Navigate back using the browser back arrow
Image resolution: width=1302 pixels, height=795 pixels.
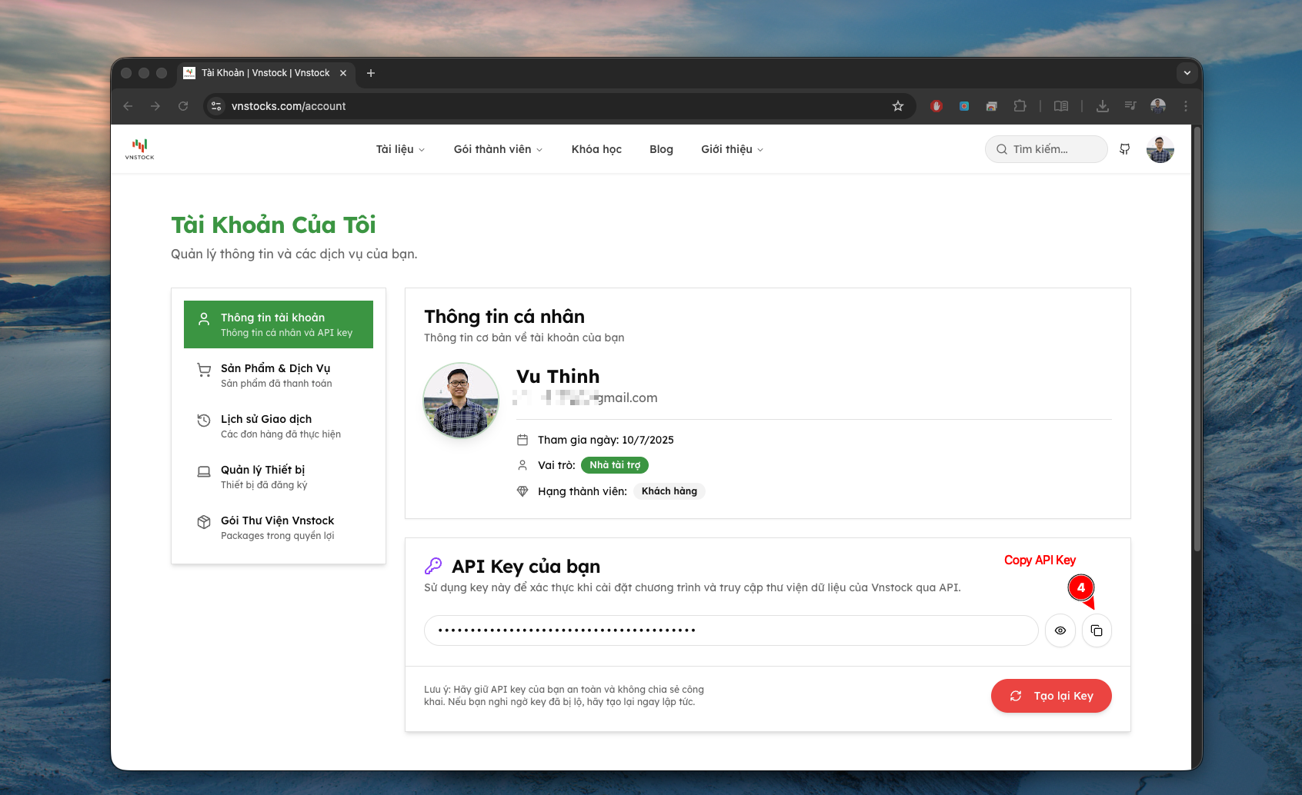click(x=128, y=106)
